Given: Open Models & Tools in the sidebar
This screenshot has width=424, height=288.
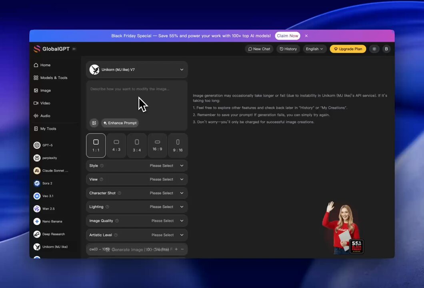Looking at the screenshot, I should (50, 78).
